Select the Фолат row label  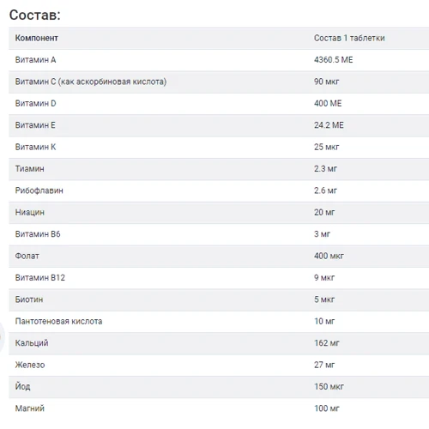tap(27, 256)
